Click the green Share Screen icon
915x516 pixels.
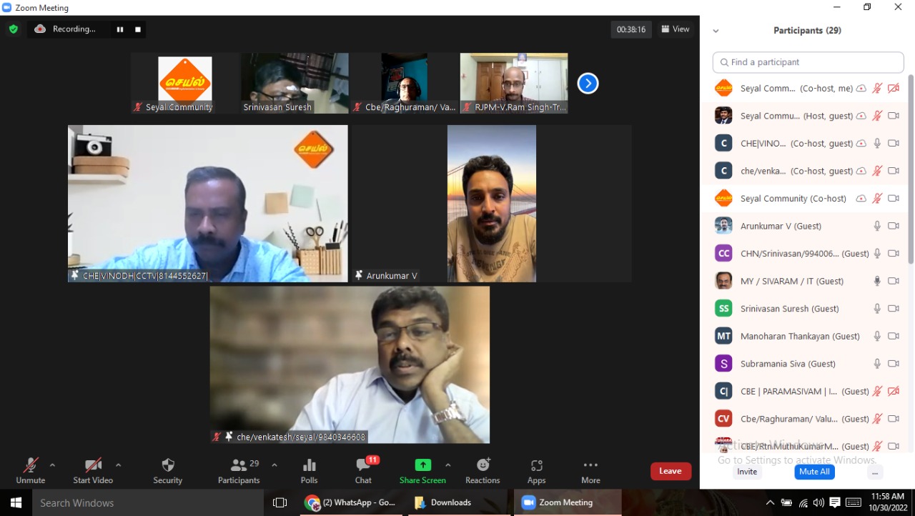pos(423,465)
